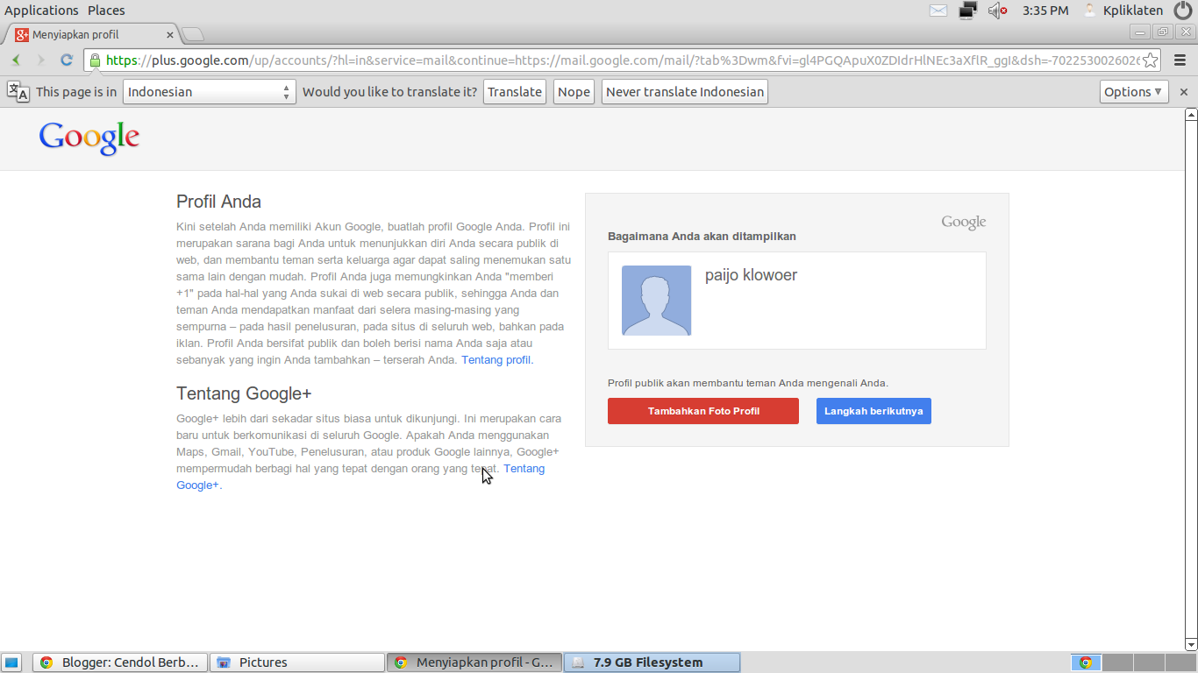
Task: Open the Indonesian language dropdown
Action: click(210, 92)
